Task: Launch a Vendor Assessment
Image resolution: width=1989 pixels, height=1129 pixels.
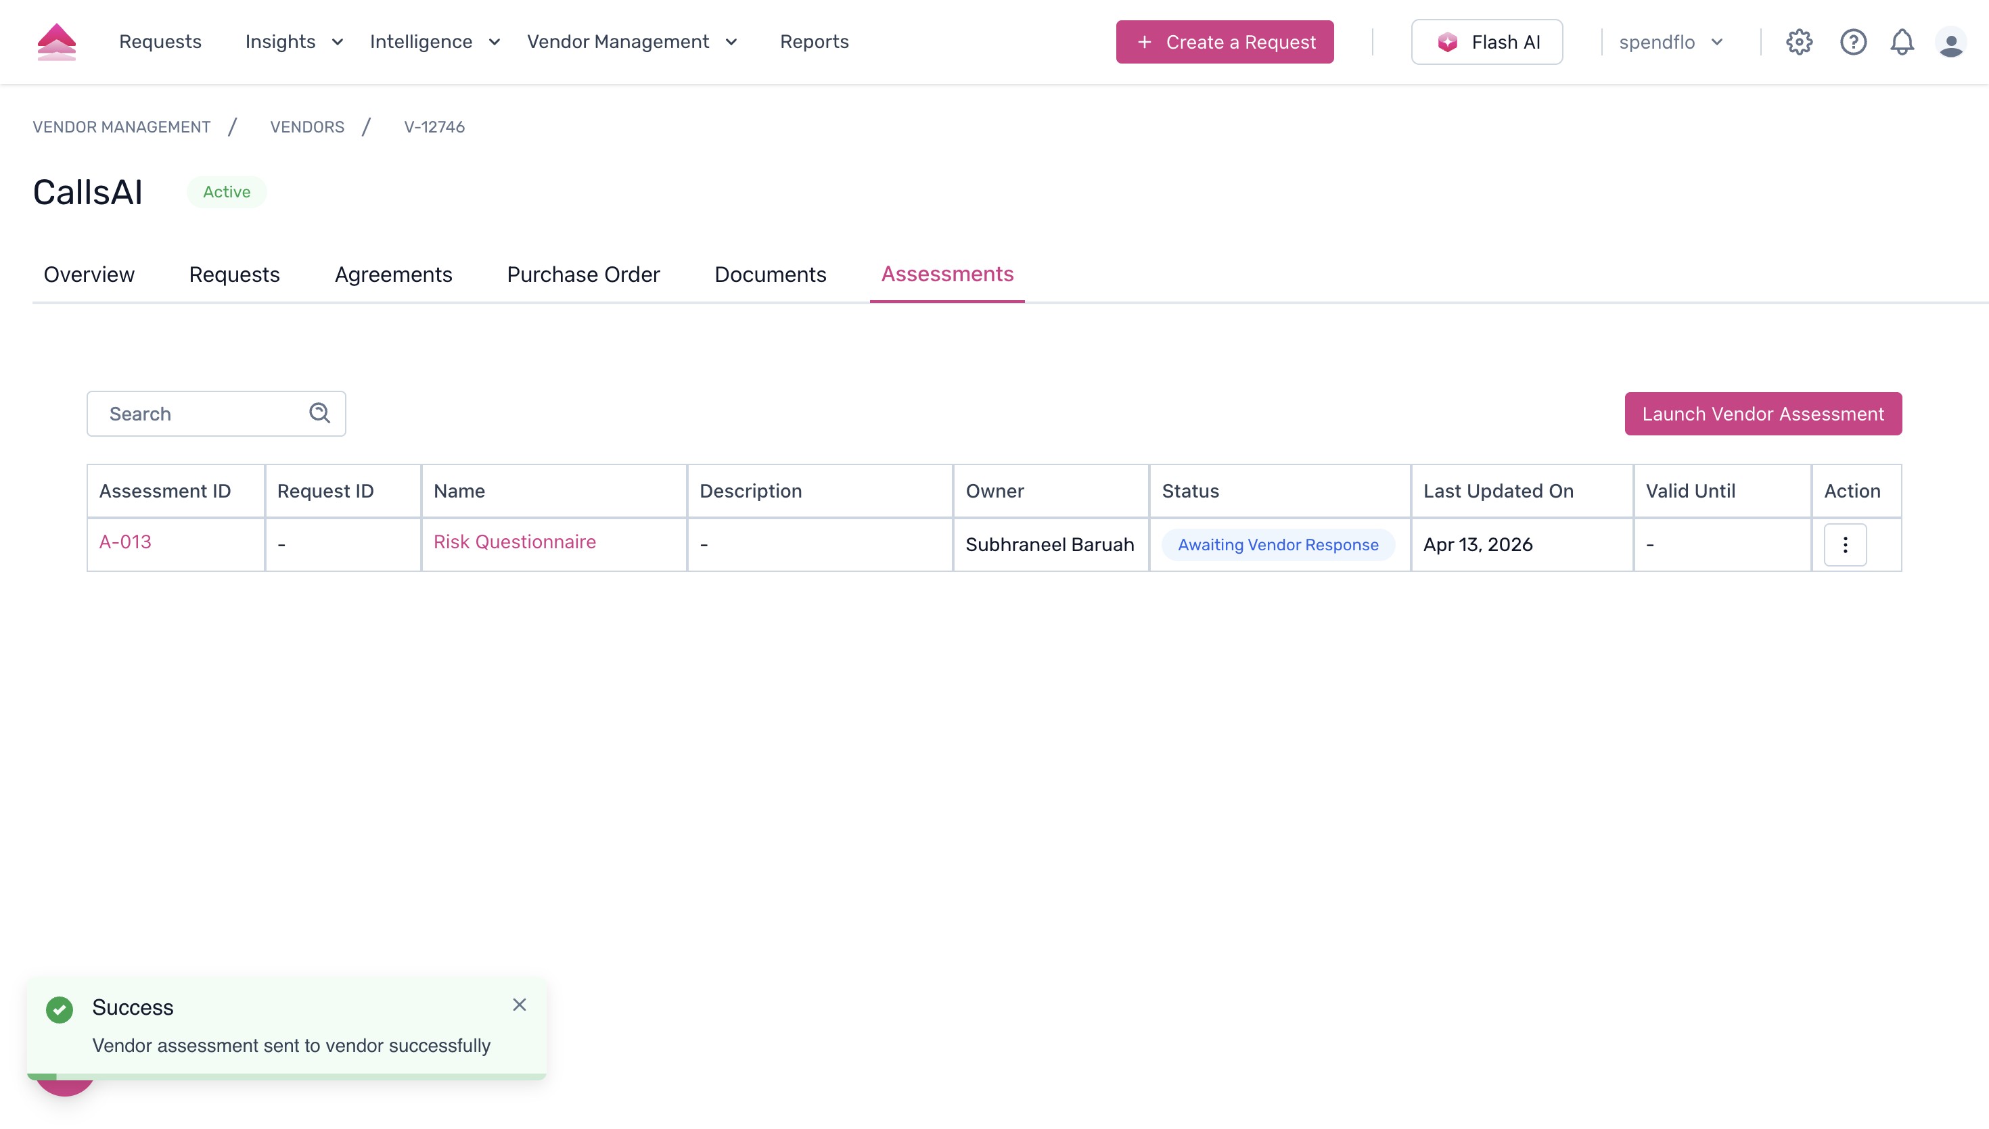Action: pyautogui.click(x=1762, y=413)
